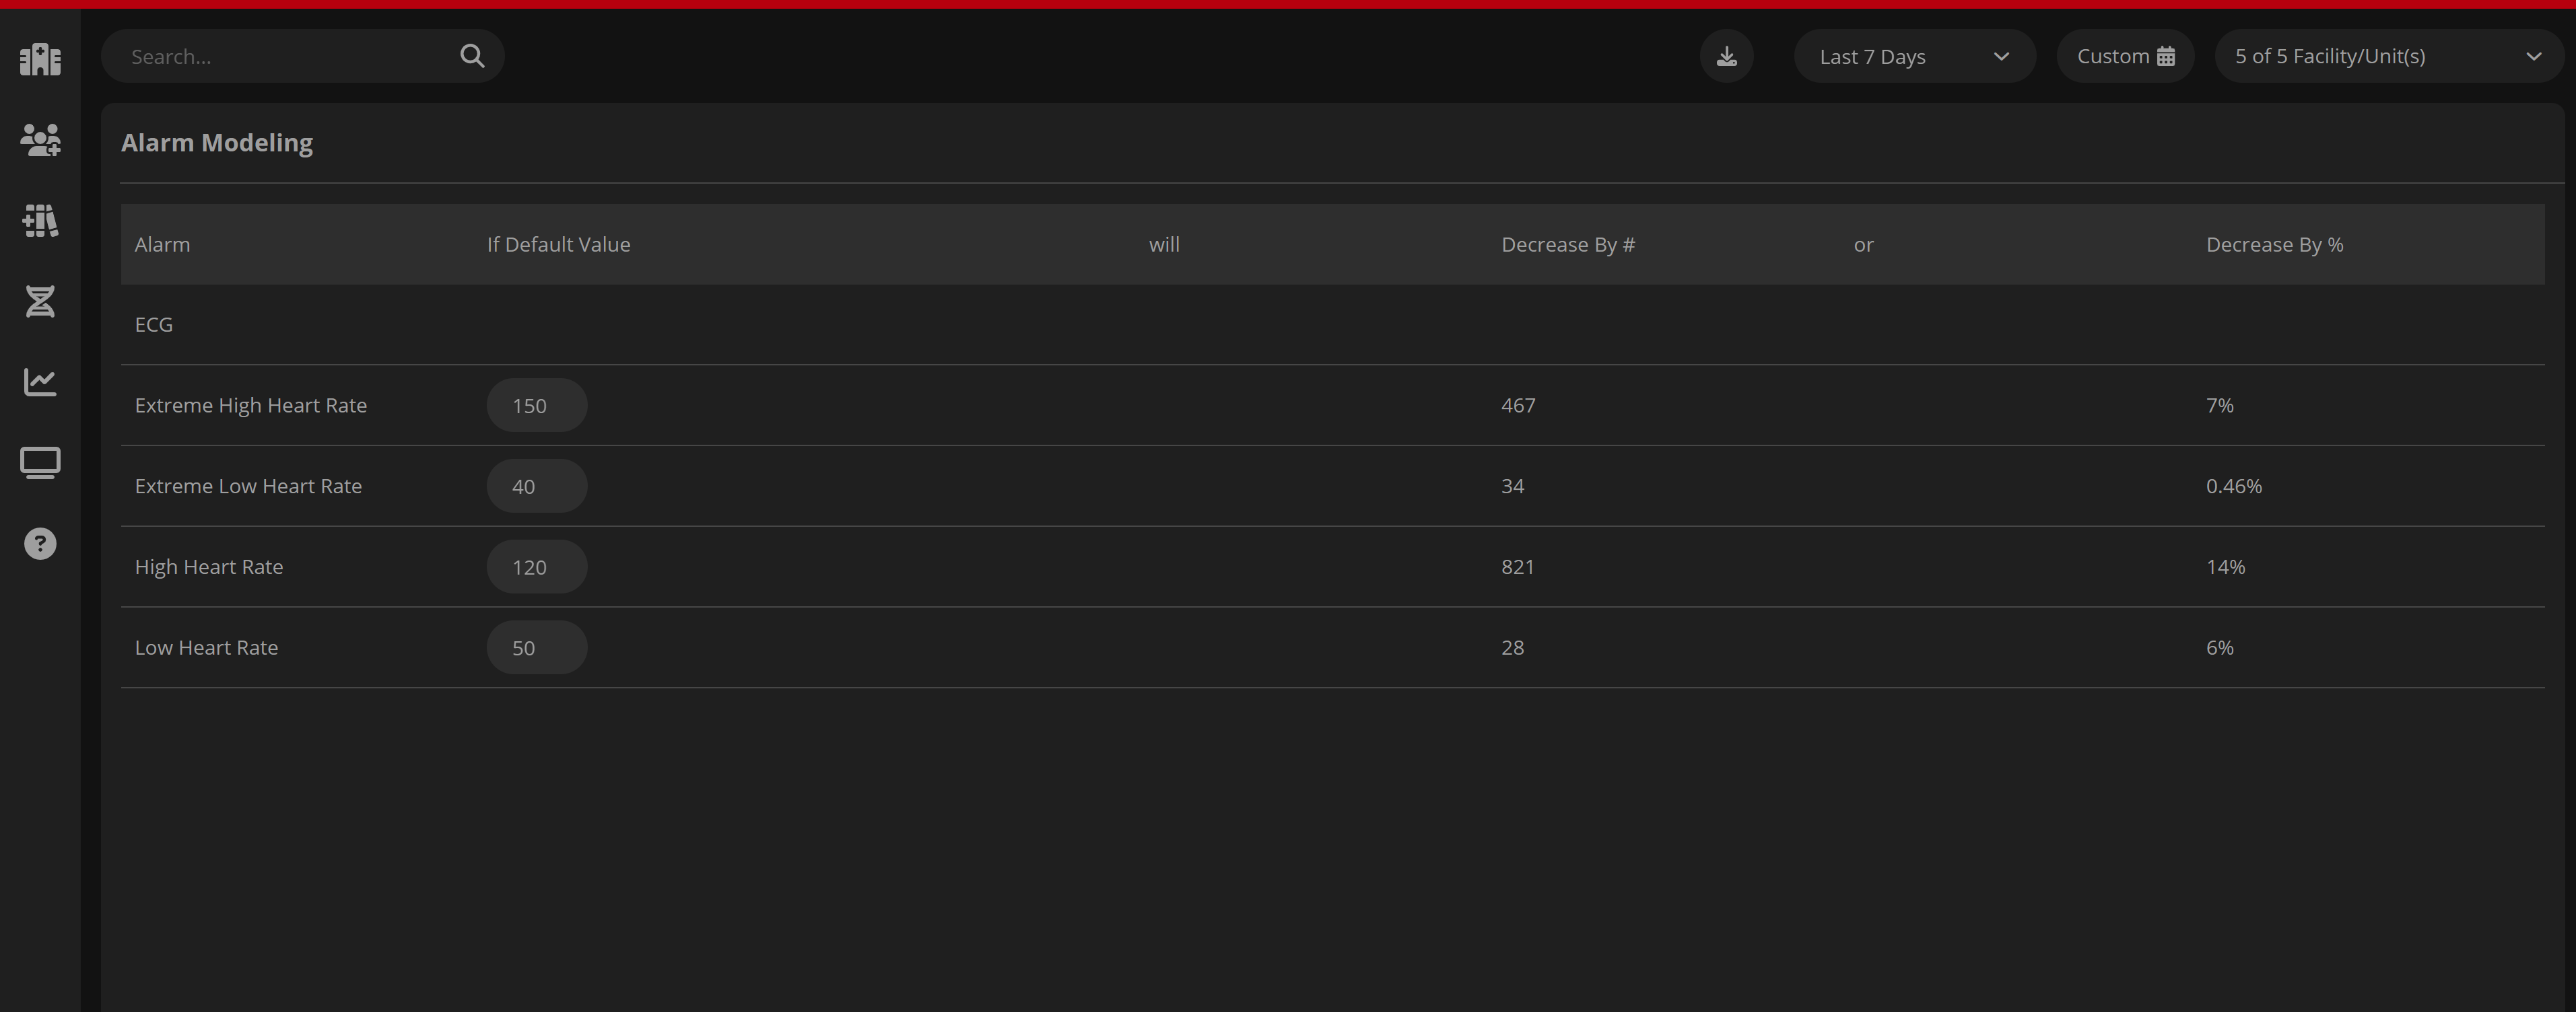Open the help question mark icon
This screenshot has width=2576, height=1012.
pos(40,544)
